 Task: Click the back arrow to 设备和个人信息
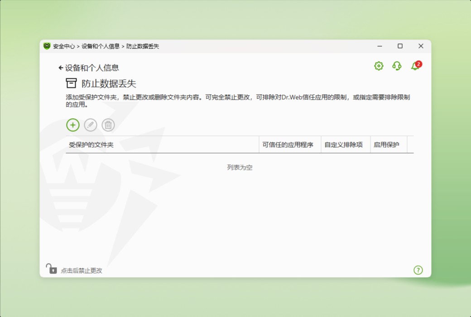(61, 67)
